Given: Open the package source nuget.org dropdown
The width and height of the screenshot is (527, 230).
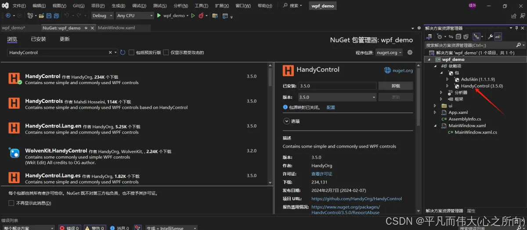Looking at the screenshot, I should point(389,53).
